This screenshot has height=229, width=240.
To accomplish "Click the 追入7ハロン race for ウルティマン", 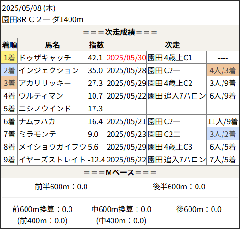I will (185, 96).
